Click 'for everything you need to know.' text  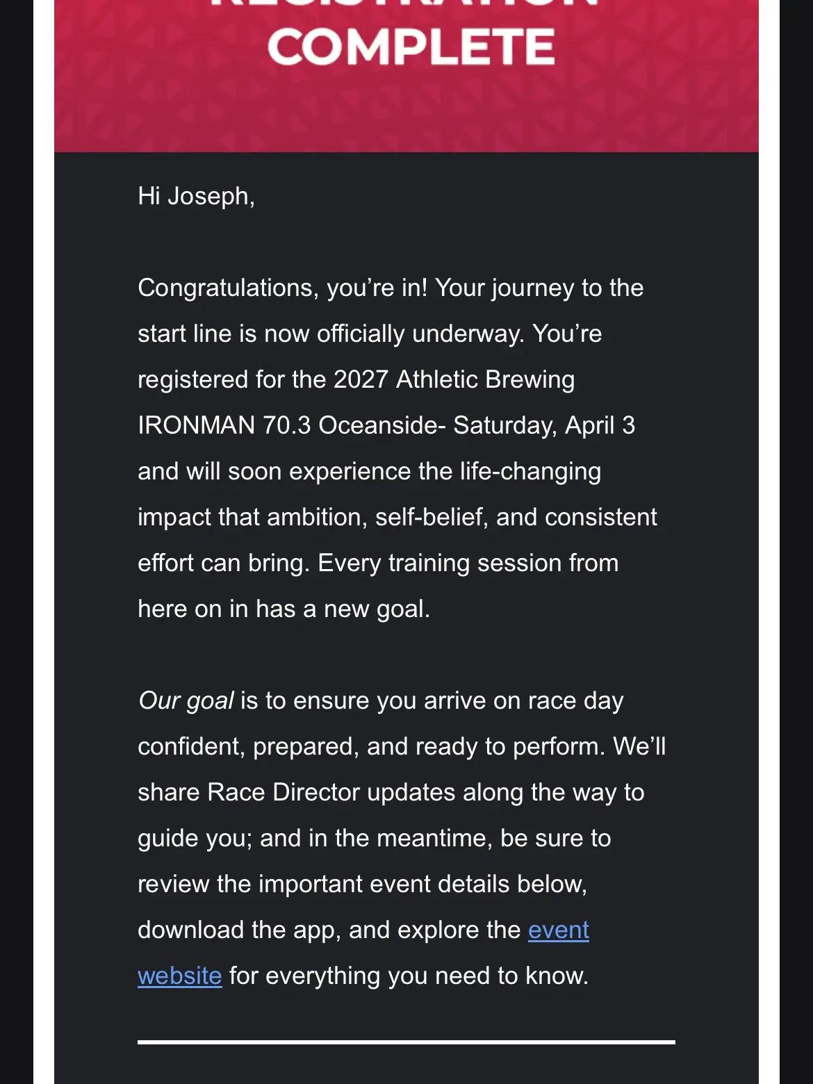[409, 976]
